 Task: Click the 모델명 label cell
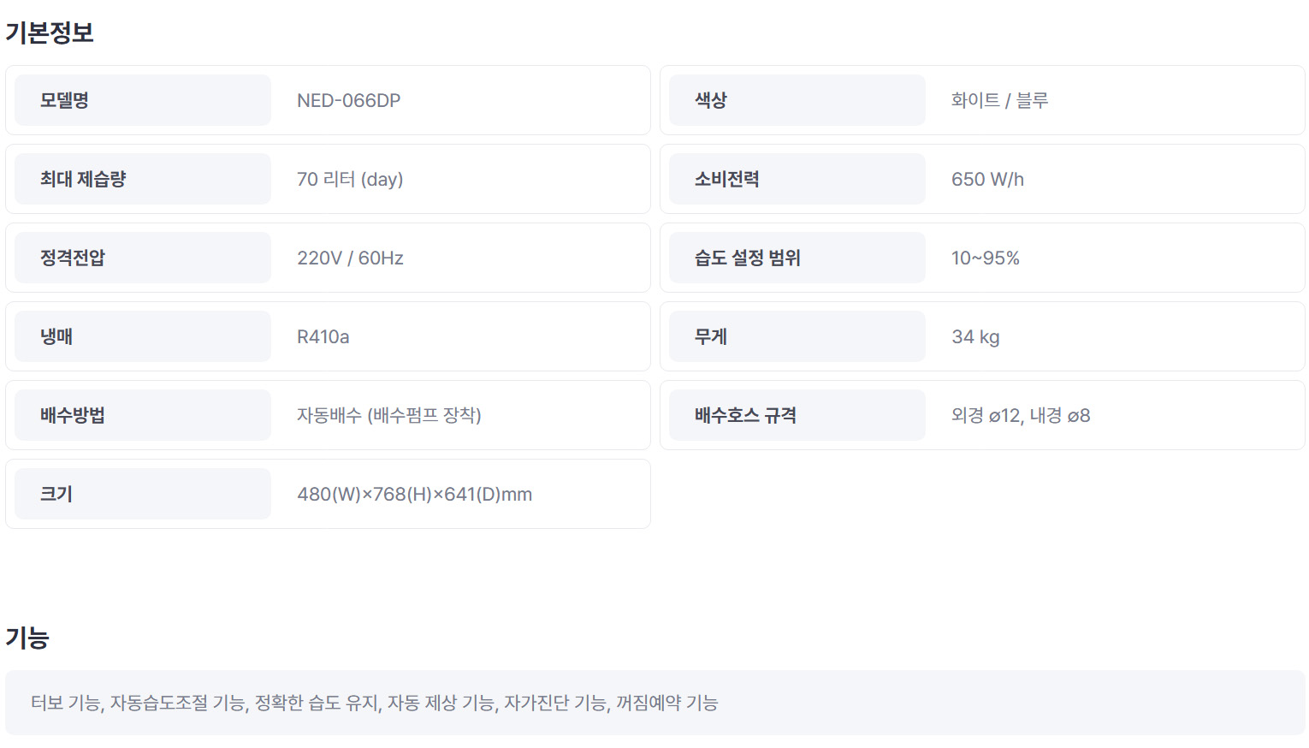point(142,100)
